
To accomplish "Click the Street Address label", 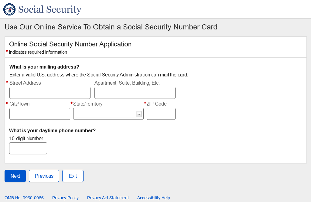I will tap(25, 83).
